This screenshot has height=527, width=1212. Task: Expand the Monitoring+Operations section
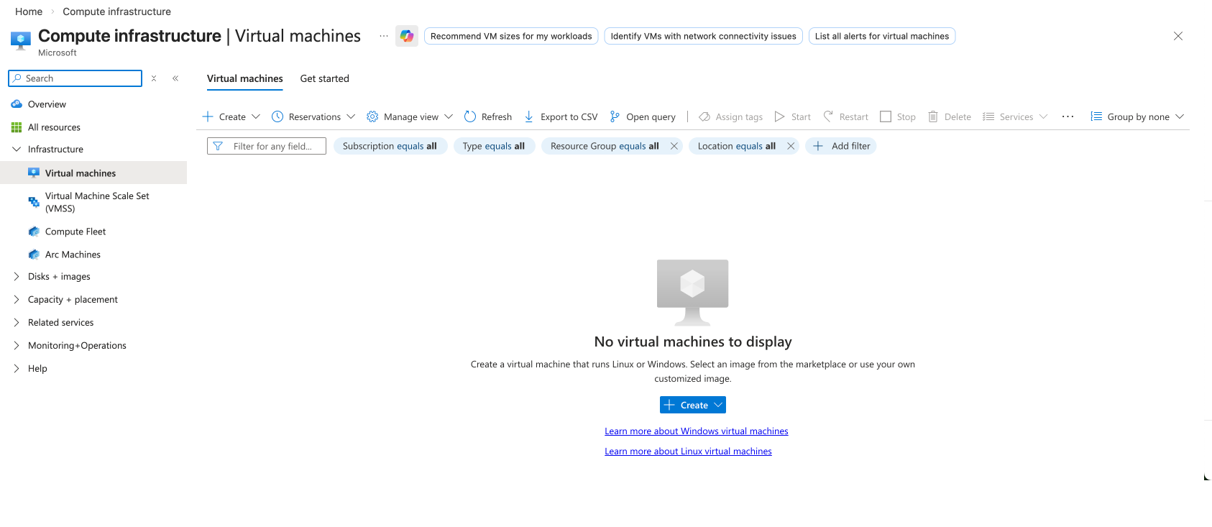coord(17,345)
